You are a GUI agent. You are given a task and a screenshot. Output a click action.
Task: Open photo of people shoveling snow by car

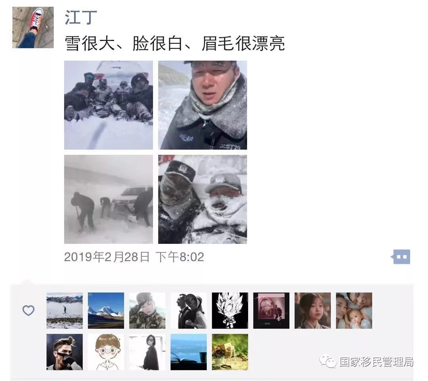point(108,199)
